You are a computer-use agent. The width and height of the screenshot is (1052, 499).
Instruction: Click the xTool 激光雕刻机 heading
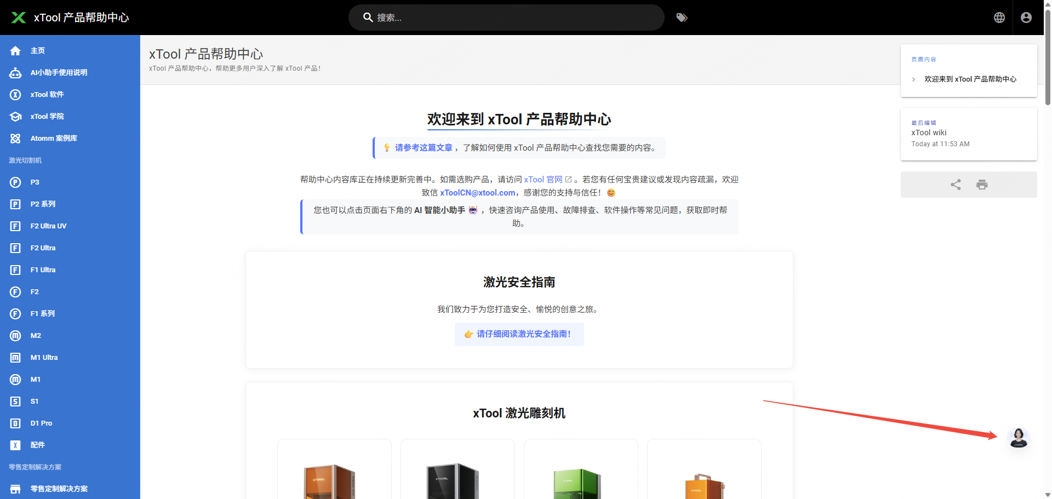tap(519, 413)
